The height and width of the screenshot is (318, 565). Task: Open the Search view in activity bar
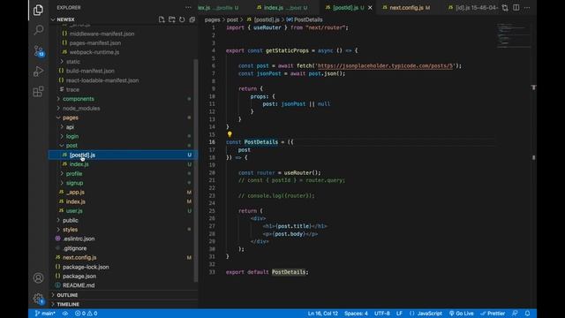pos(38,30)
